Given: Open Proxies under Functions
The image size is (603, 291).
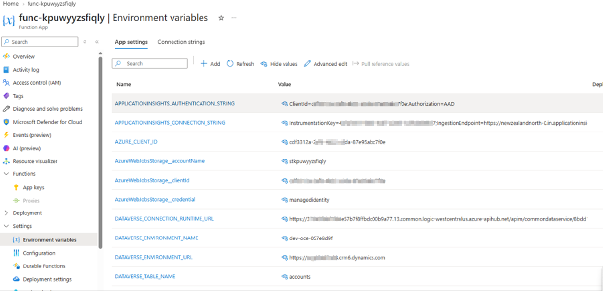Looking at the screenshot, I should point(31,201).
